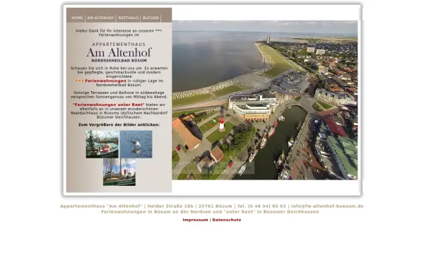Enlarge the harbor fishing boat thumbnail
Image resolution: width=424 pixels, height=265 pixels.
102,144
